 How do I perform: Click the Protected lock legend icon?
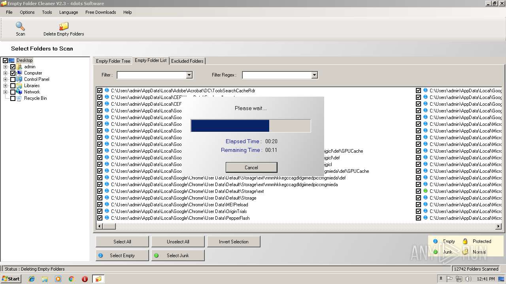[465, 241]
